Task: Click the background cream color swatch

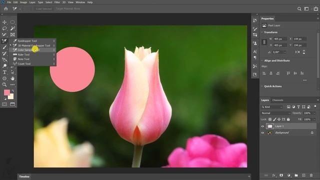Action: click(11, 97)
